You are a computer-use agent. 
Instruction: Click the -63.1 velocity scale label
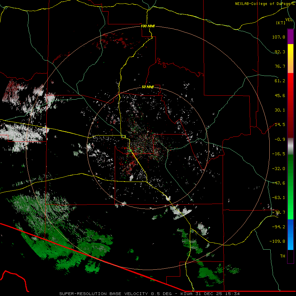pos(279,197)
